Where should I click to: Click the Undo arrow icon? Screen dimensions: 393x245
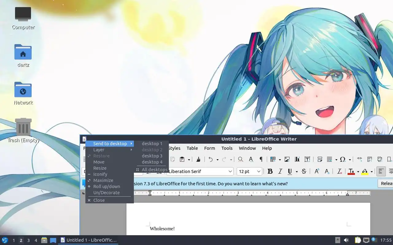point(211,159)
